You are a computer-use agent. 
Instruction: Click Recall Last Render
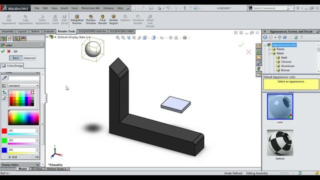150,21
